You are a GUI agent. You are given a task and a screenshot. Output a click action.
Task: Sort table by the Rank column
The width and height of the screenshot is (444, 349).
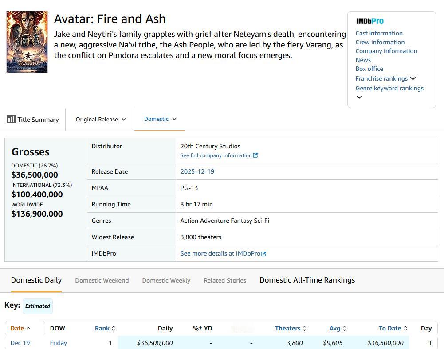(102, 328)
